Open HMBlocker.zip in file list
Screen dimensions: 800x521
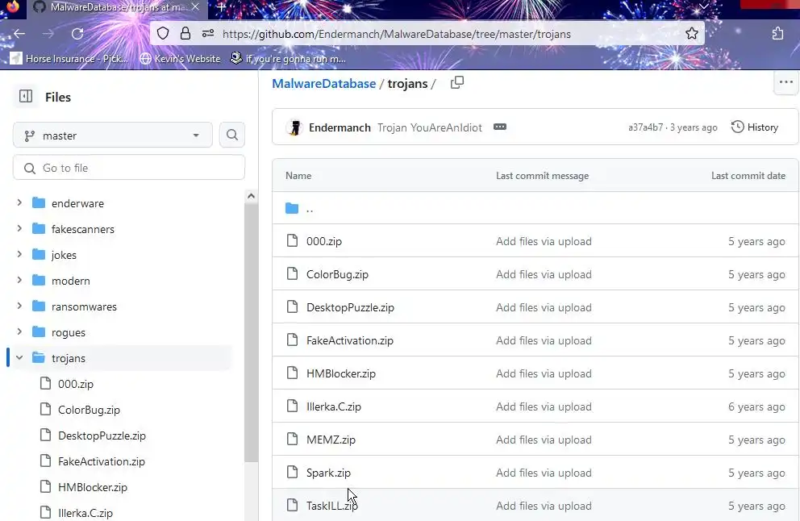(x=341, y=373)
